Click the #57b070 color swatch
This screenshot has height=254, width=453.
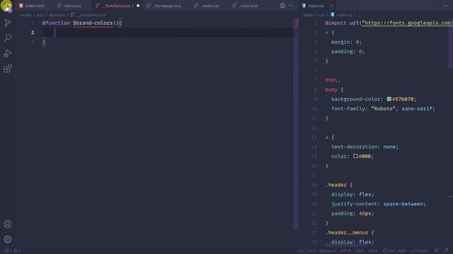tap(389, 99)
